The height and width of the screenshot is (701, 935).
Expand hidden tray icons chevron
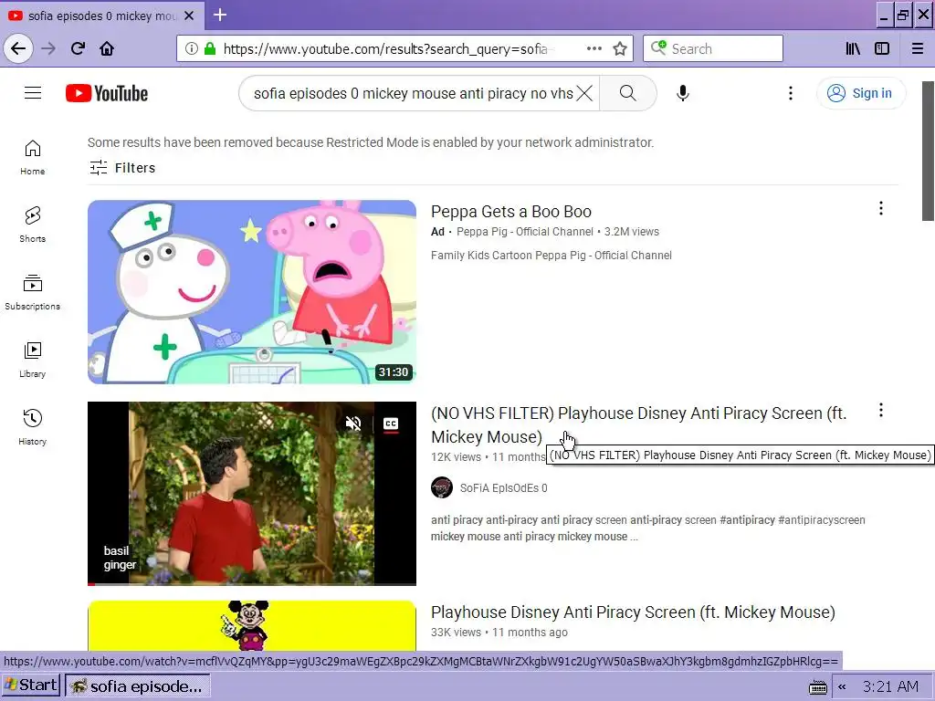pos(842,686)
